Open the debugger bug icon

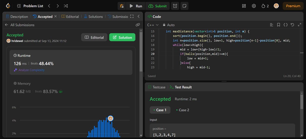coord(122,6)
